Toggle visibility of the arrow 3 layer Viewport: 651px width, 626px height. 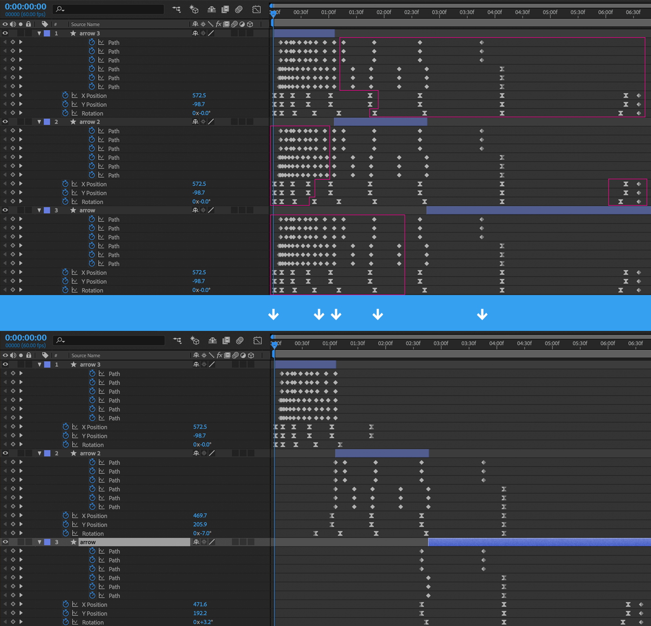[5, 33]
